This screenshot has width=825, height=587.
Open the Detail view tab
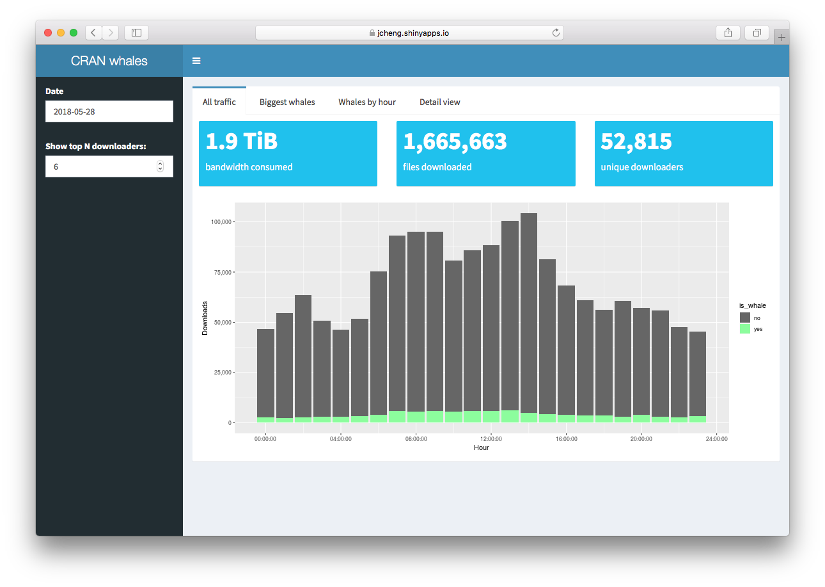440,102
